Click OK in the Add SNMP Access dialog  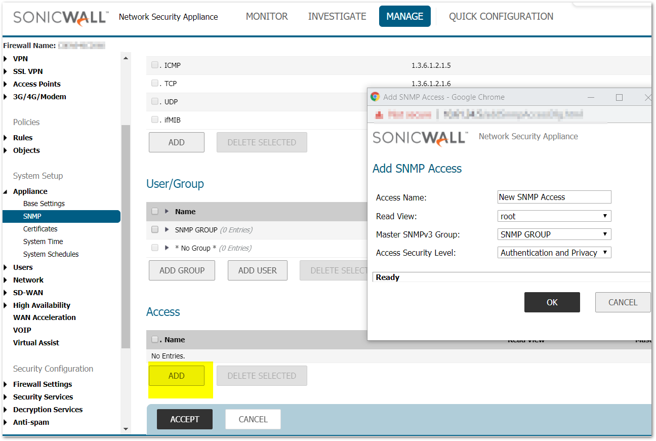(552, 302)
